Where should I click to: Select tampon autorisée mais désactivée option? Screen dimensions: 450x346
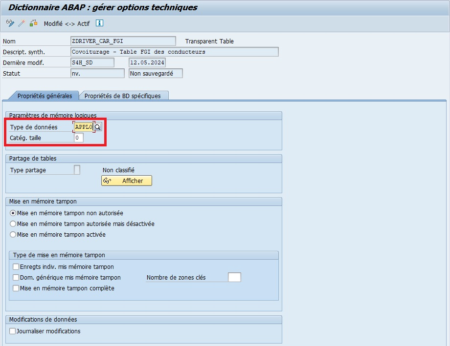click(x=13, y=224)
